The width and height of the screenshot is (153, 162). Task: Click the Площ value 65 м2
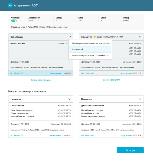[126, 20]
